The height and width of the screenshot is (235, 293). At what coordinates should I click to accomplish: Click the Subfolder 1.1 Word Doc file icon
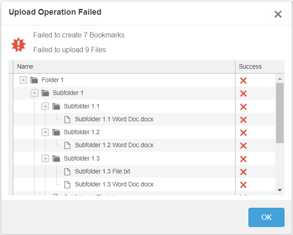tap(67, 119)
